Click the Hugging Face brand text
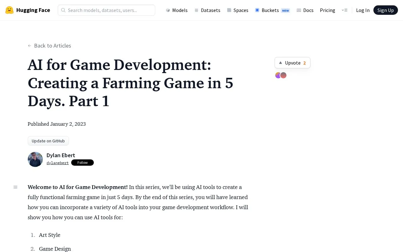The width and height of the screenshot is (403, 252). [x=33, y=10]
